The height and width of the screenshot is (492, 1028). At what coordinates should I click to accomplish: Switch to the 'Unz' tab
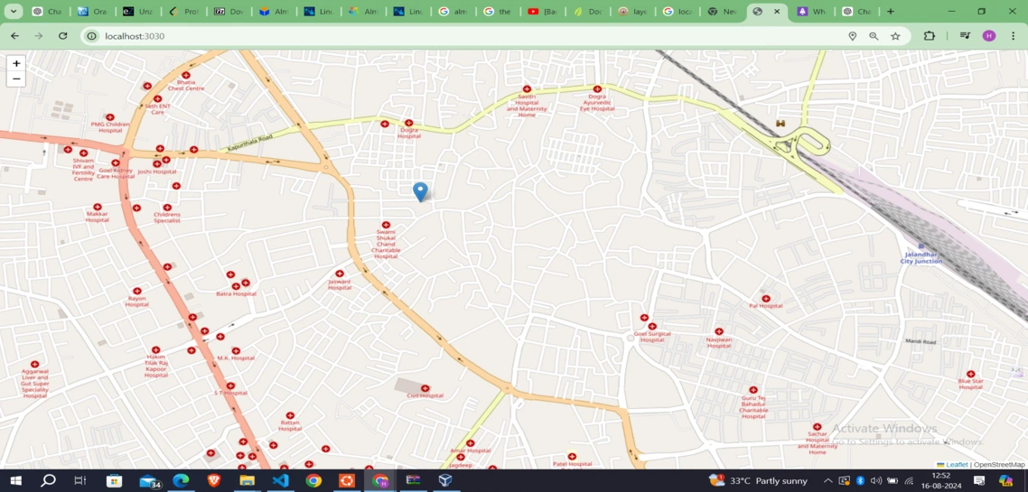(137, 11)
